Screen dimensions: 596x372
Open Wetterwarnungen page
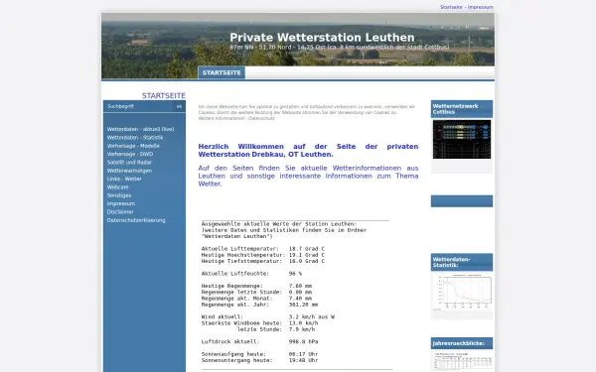point(129,171)
